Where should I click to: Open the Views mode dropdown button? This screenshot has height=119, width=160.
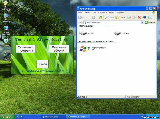pyautogui.click(x=151, y=17)
